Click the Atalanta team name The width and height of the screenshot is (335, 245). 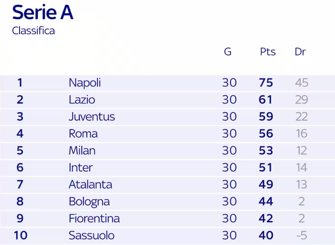[x=90, y=184]
